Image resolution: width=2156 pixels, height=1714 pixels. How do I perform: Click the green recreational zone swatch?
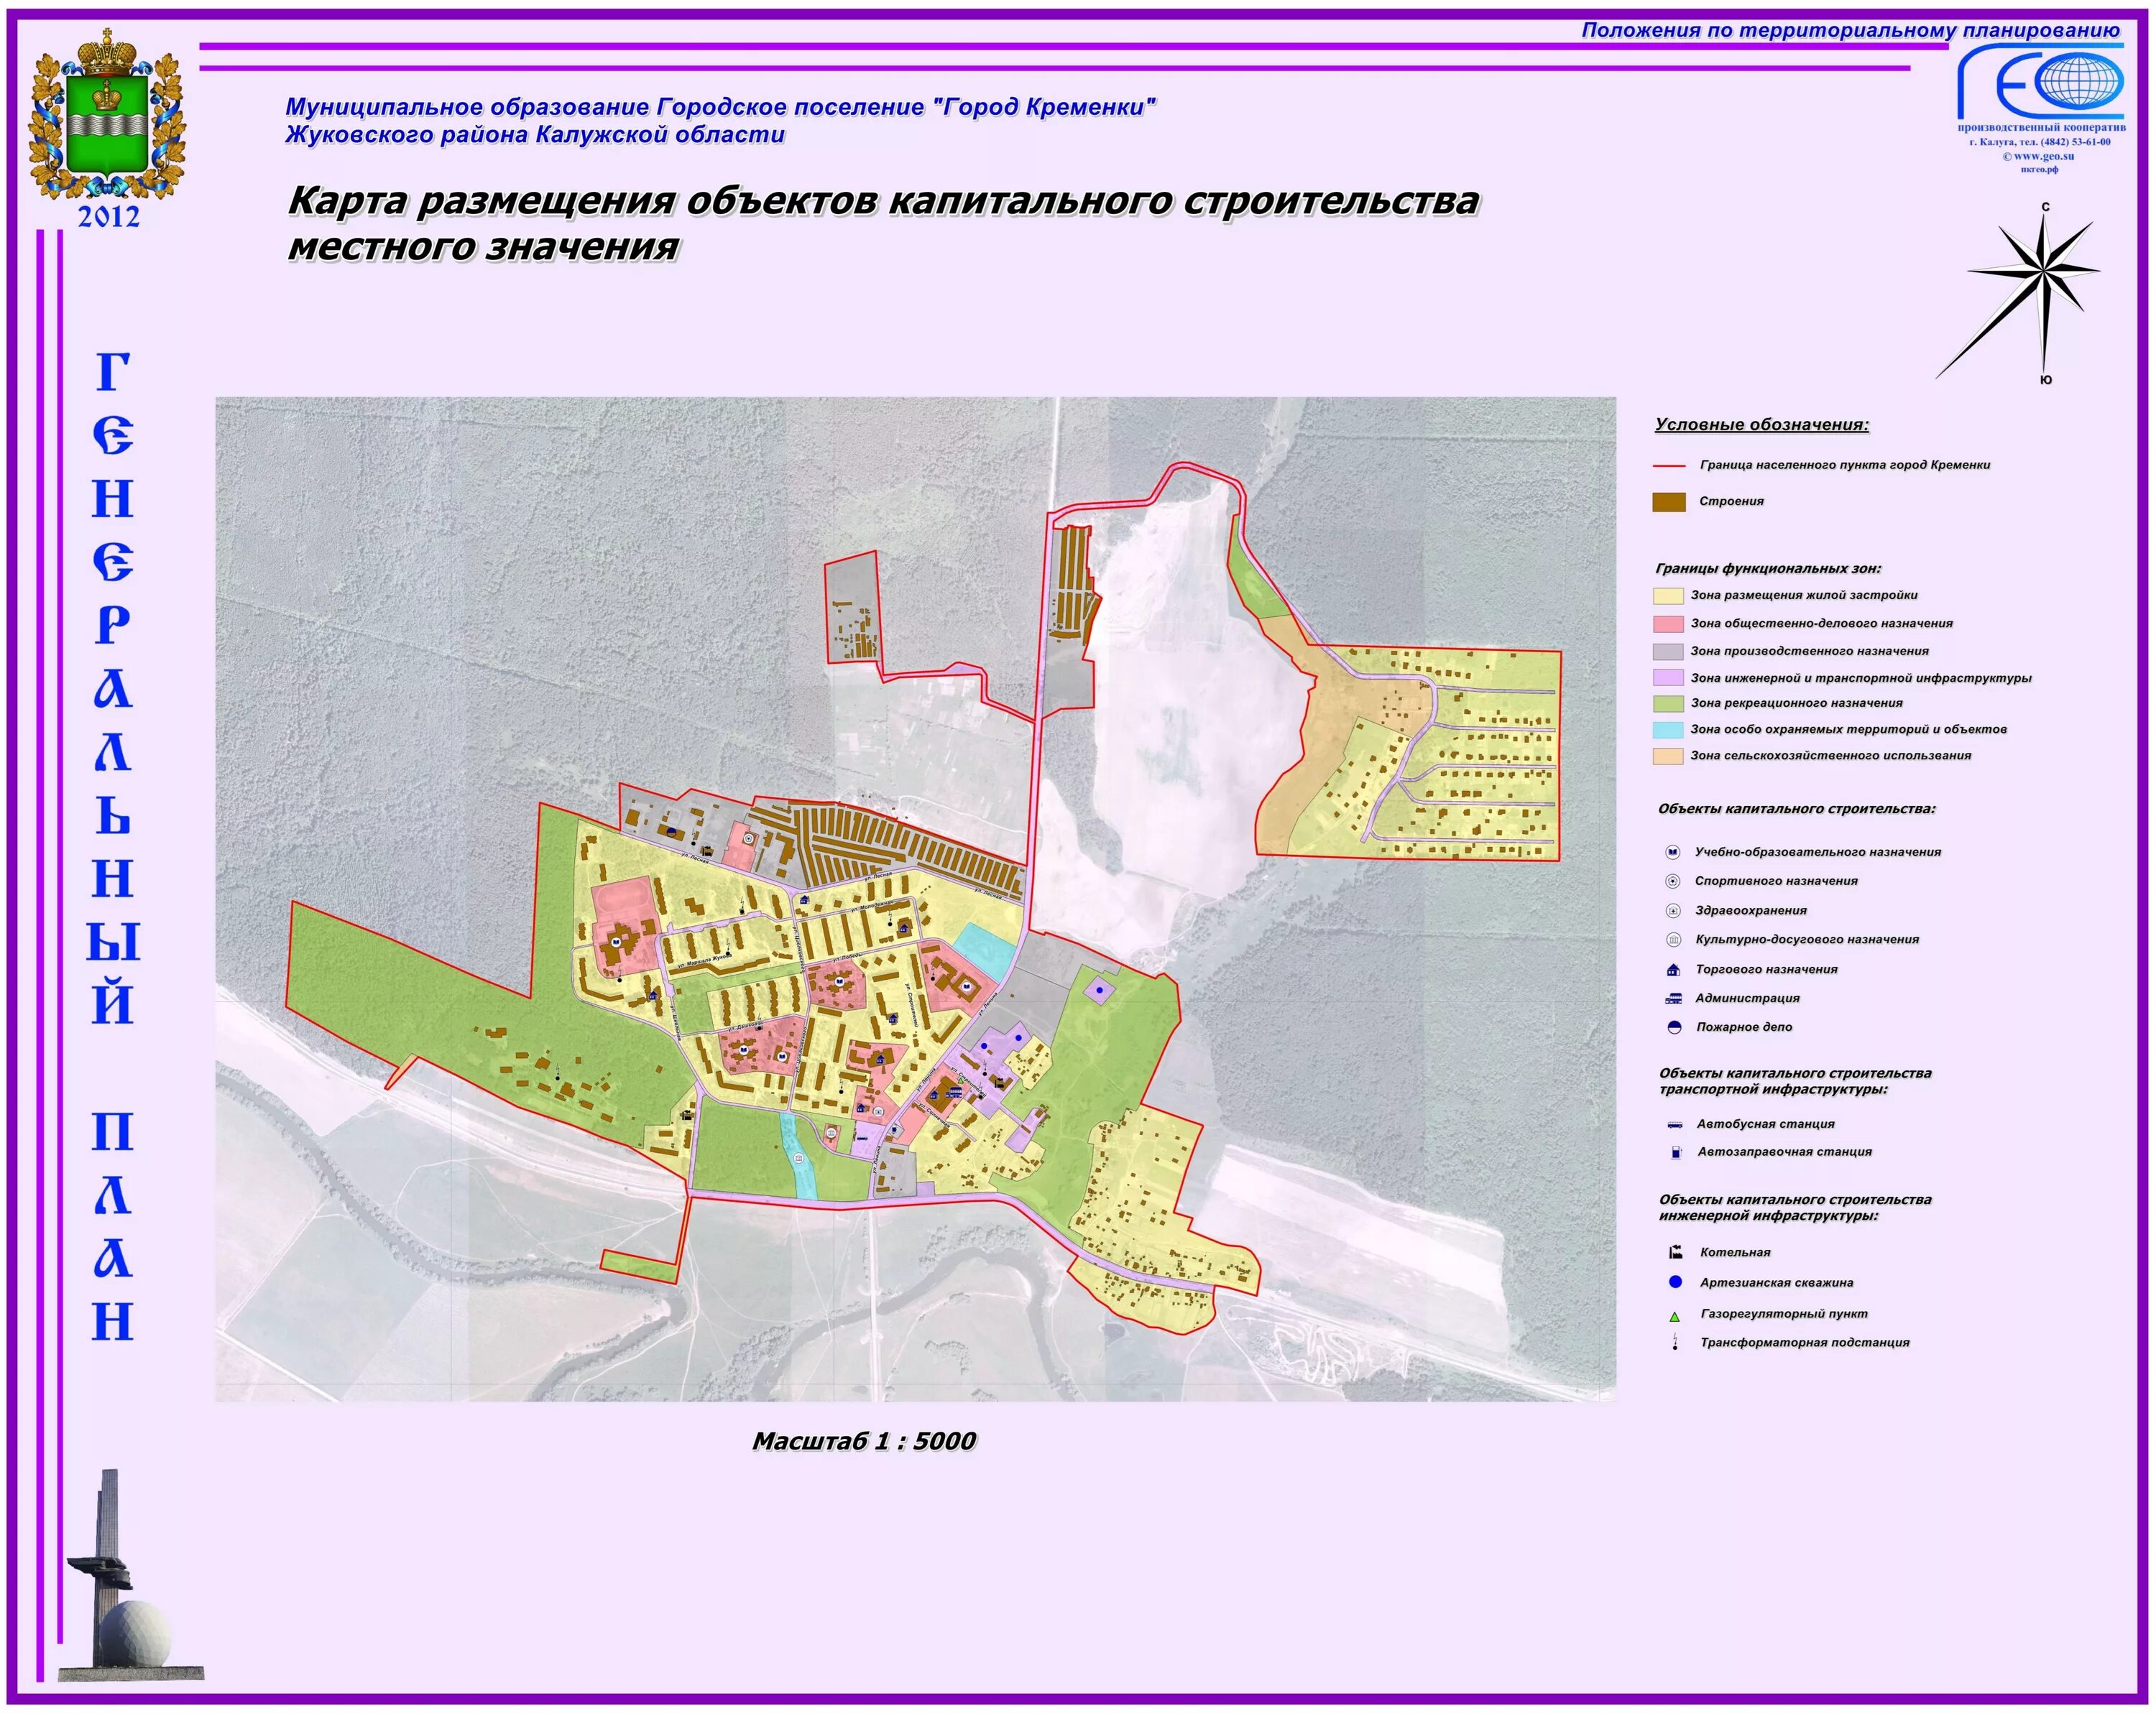click(1668, 703)
